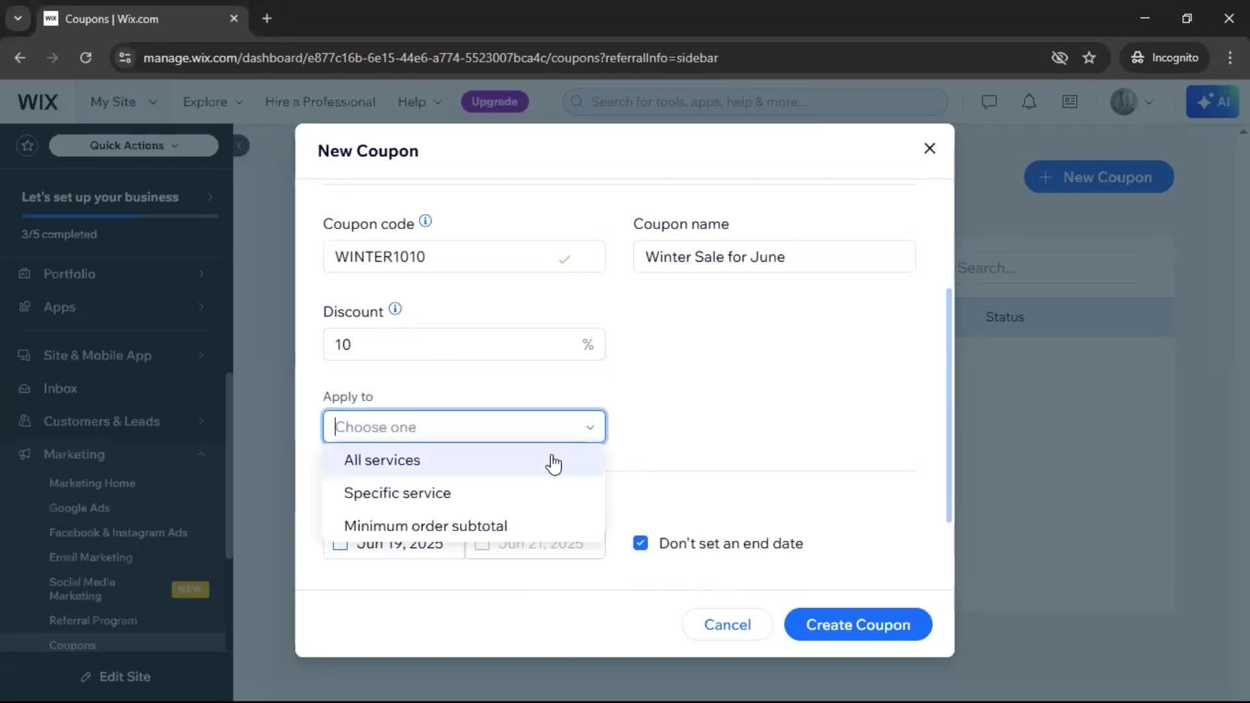Open Marketing Home in sidebar
The width and height of the screenshot is (1250, 703).
tap(92, 484)
